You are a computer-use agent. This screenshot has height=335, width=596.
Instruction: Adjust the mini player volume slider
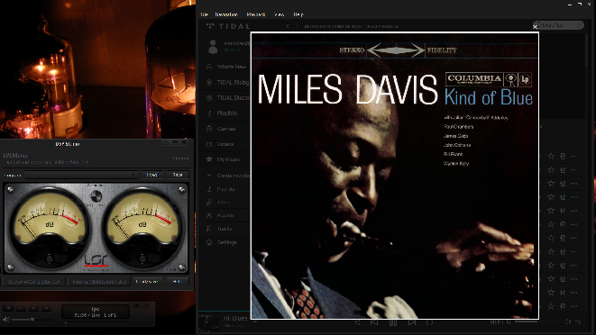(32, 320)
